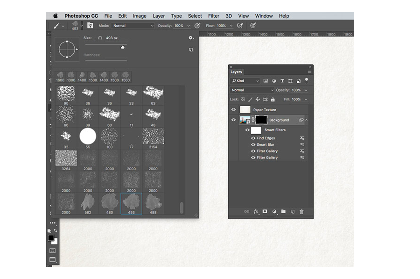Toggle visibility of Smart Filters

tap(247, 130)
